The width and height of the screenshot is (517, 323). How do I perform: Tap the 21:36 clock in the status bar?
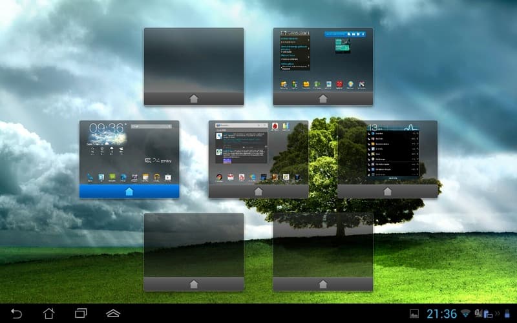coord(441,314)
